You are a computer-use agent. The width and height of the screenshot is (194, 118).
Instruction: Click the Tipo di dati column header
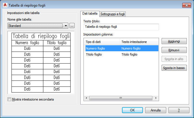[x=102, y=42]
